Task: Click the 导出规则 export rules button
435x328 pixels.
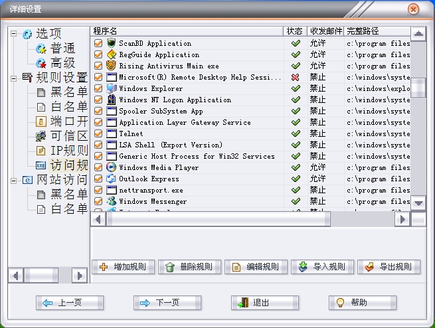Action: point(389,267)
